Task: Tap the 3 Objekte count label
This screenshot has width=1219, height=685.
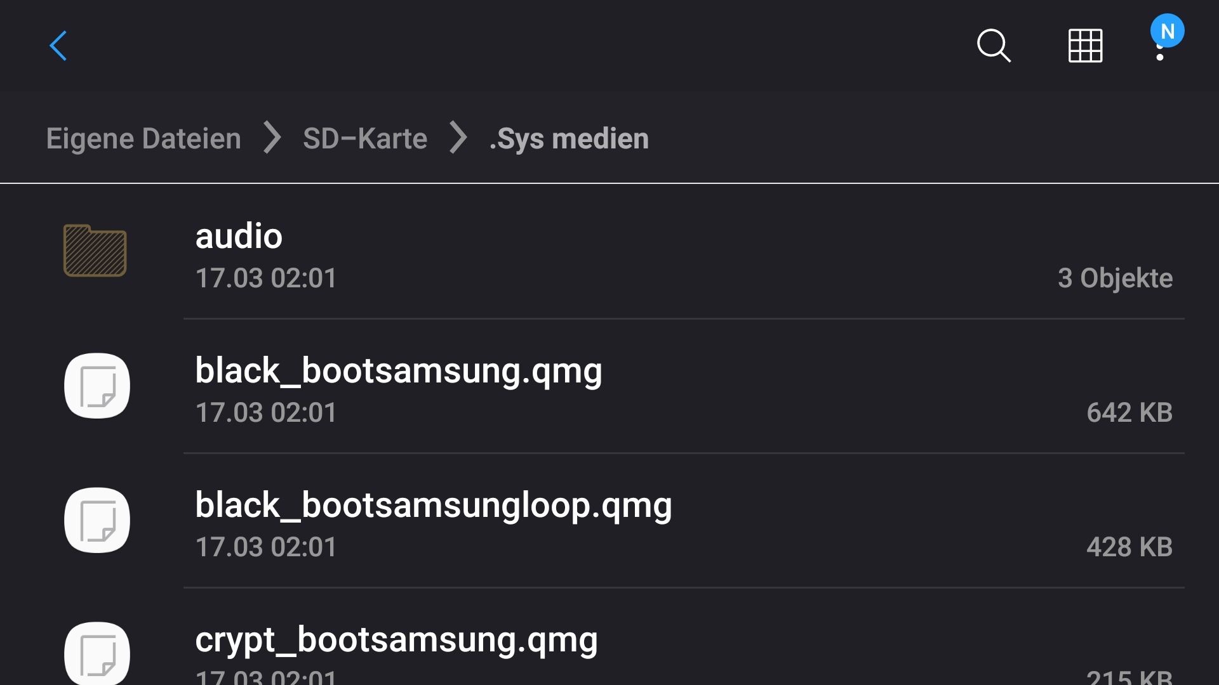Action: coord(1115,278)
